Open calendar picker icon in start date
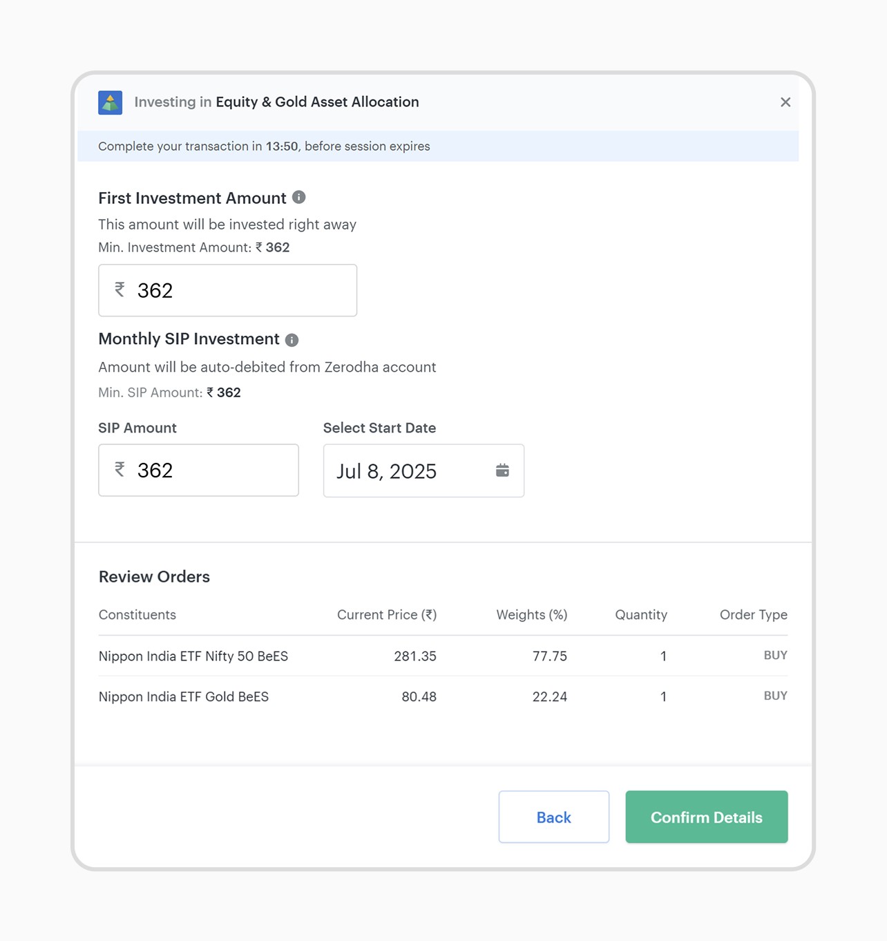887x941 pixels. pyautogui.click(x=502, y=470)
